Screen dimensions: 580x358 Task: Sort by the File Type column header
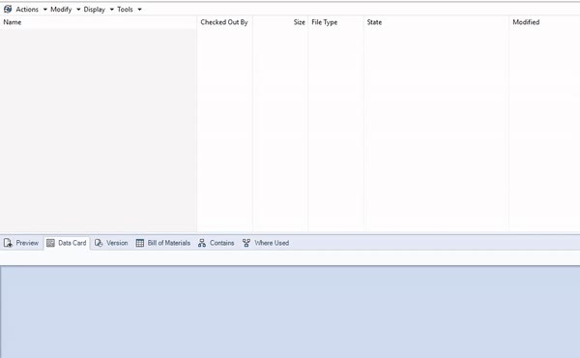pos(335,22)
